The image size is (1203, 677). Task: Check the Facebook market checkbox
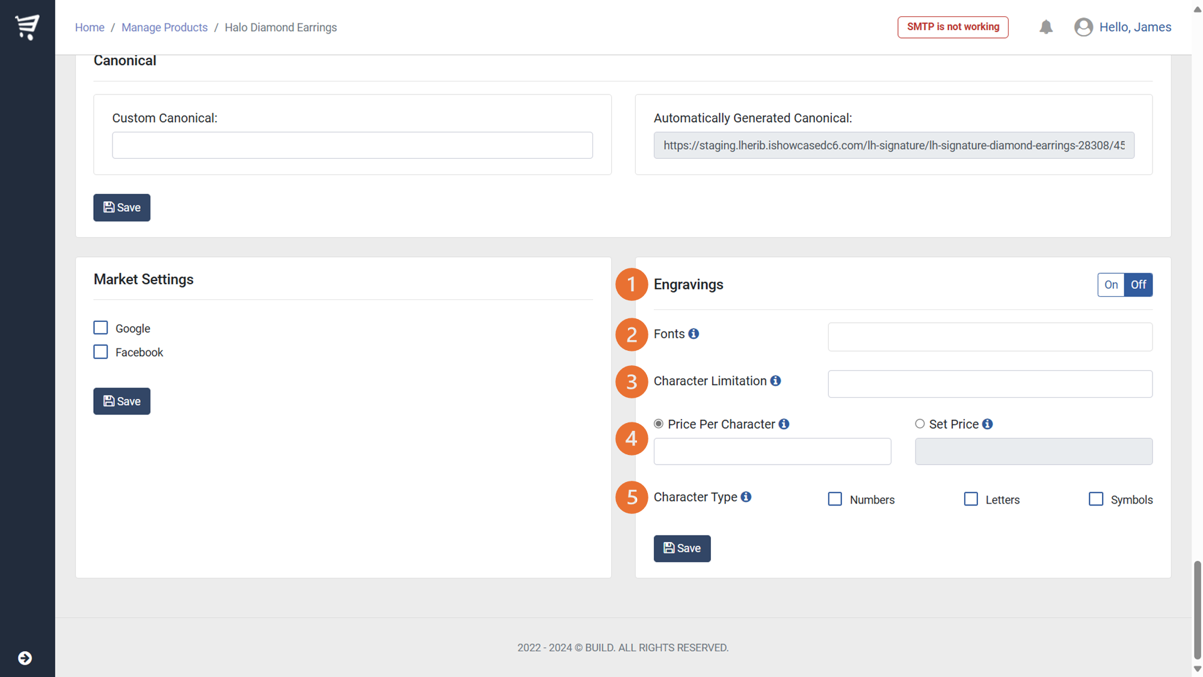(x=100, y=352)
